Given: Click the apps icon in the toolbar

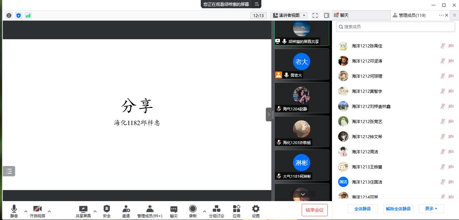Looking at the screenshot, I should 236,209.
